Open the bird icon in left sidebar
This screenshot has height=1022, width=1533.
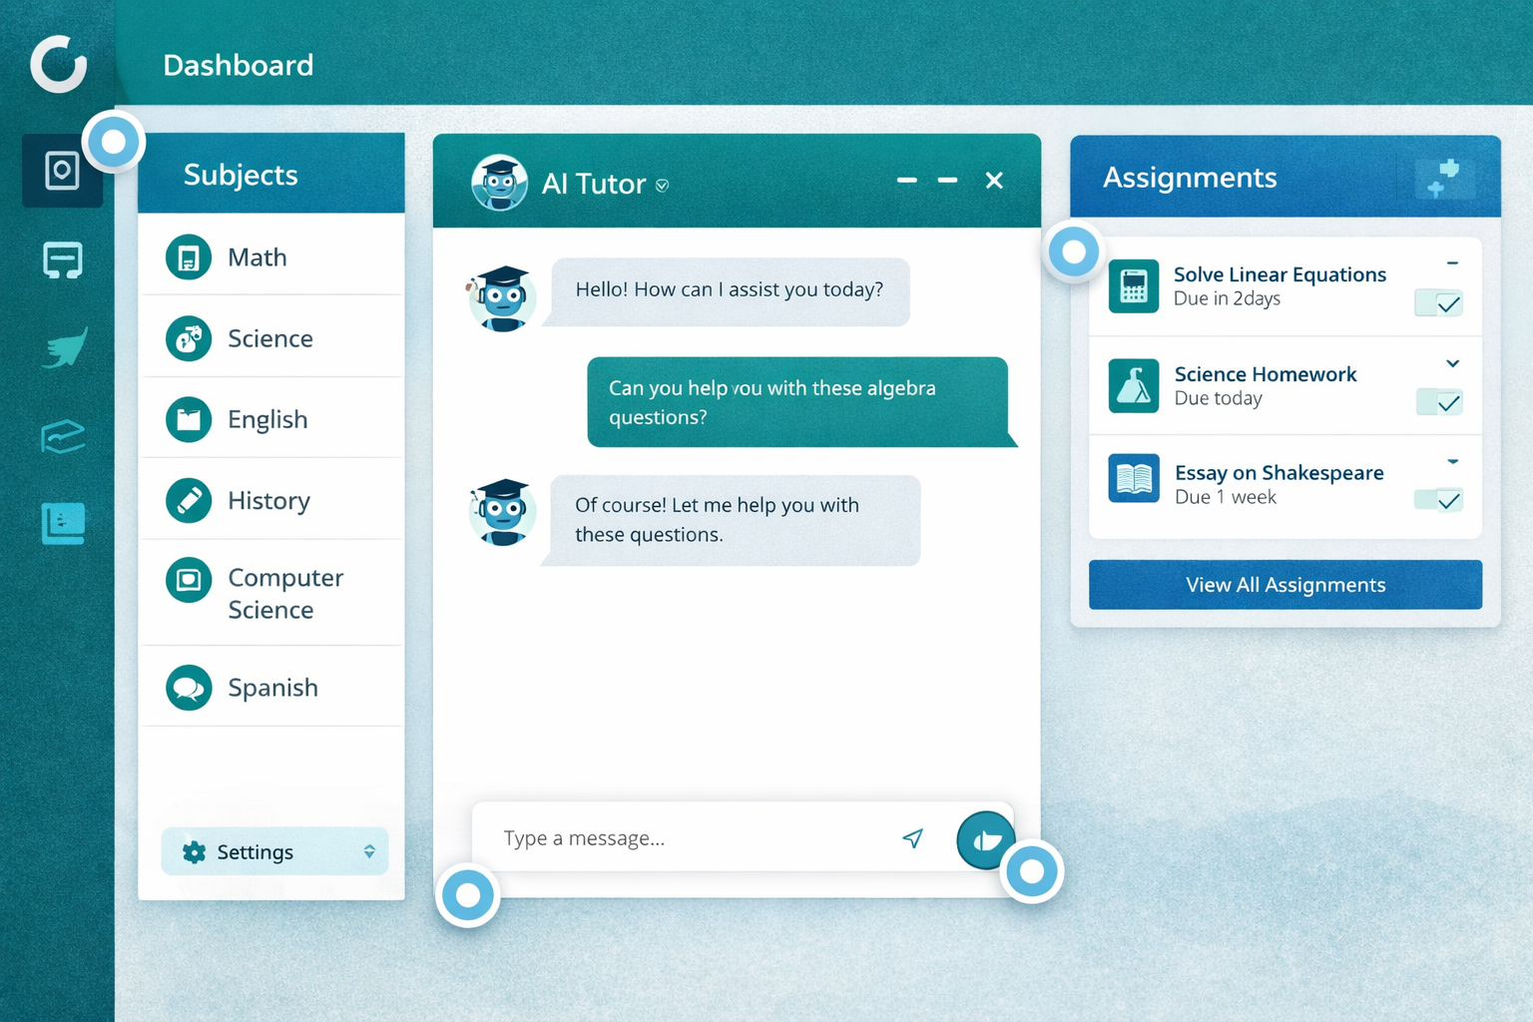64,348
